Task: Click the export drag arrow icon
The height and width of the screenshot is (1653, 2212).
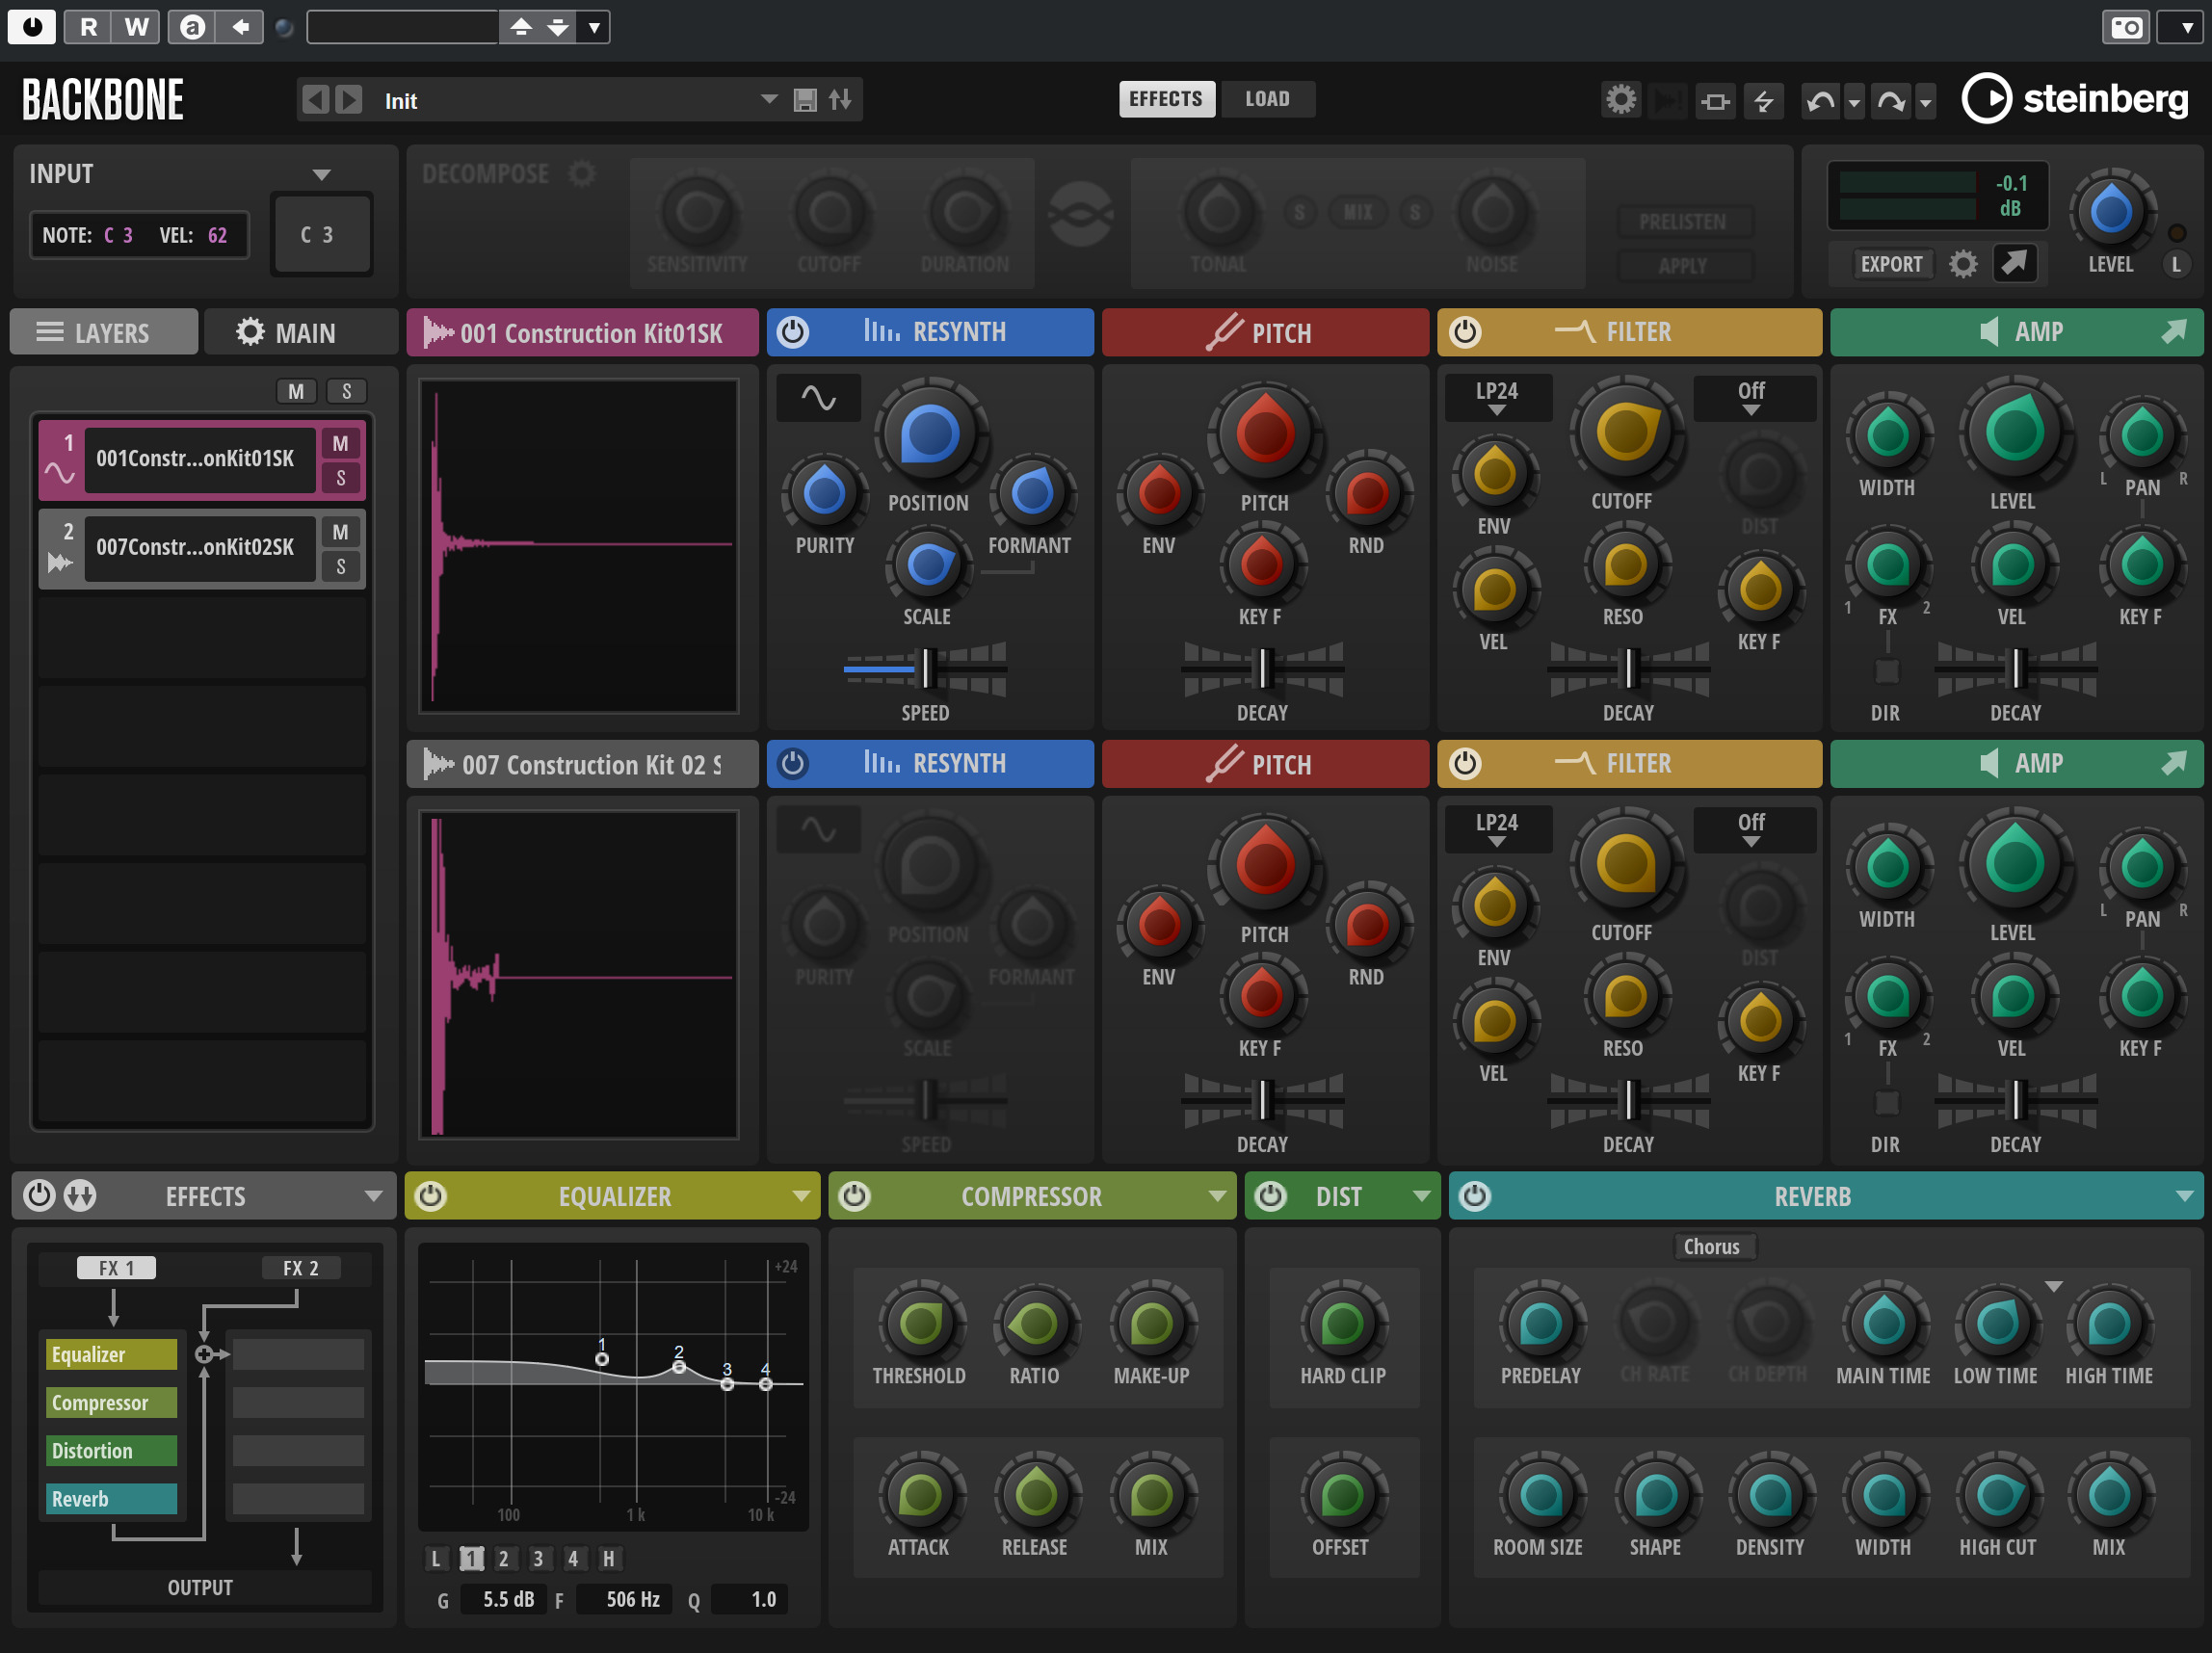Action: pos(2014,263)
